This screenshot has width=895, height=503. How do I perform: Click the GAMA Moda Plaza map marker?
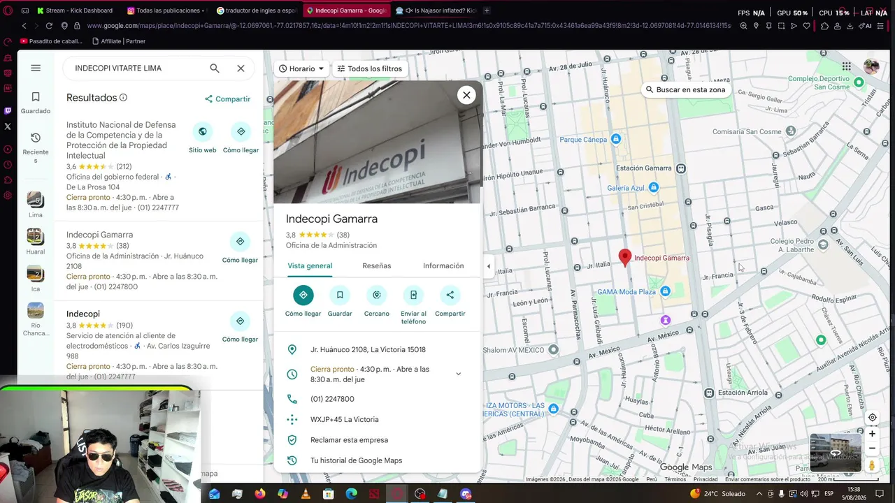click(666, 291)
